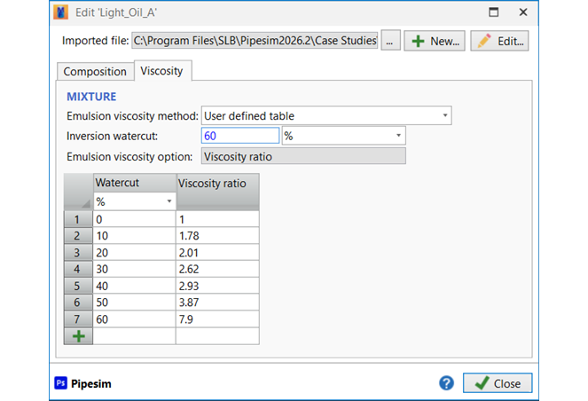Click the Imported file path field

point(255,41)
